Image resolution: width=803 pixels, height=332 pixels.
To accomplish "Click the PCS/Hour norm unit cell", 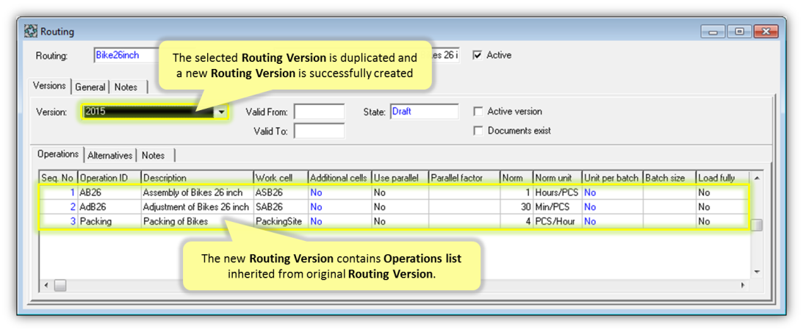I will pos(557,221).
